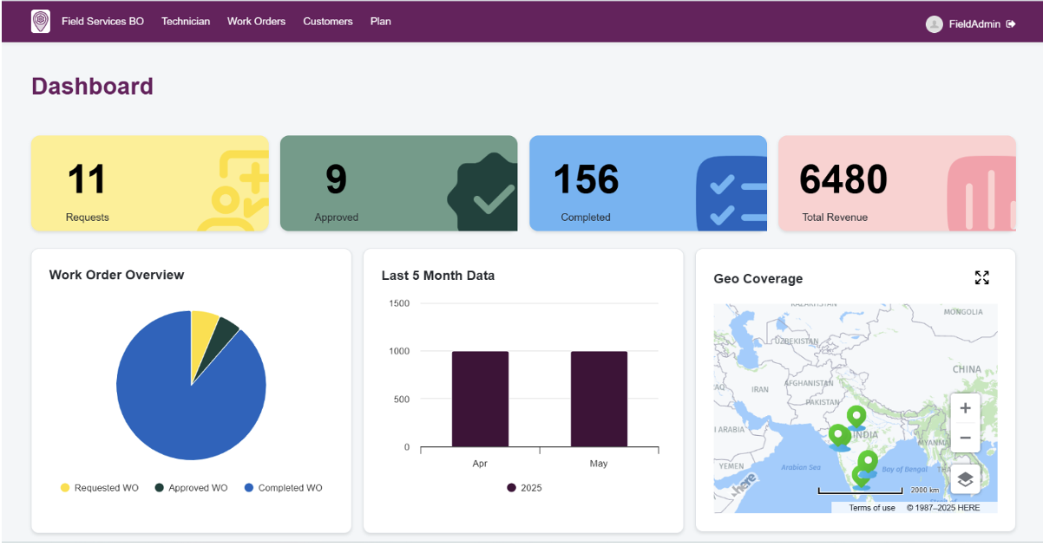Toggle Requested WO legend item
The image size is (1043, 546).
(x=100, y=488)
